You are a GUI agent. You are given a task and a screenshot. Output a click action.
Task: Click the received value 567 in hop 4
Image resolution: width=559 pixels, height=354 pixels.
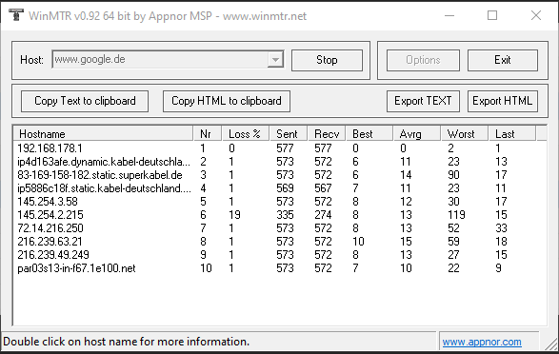(x=323, y=188)
